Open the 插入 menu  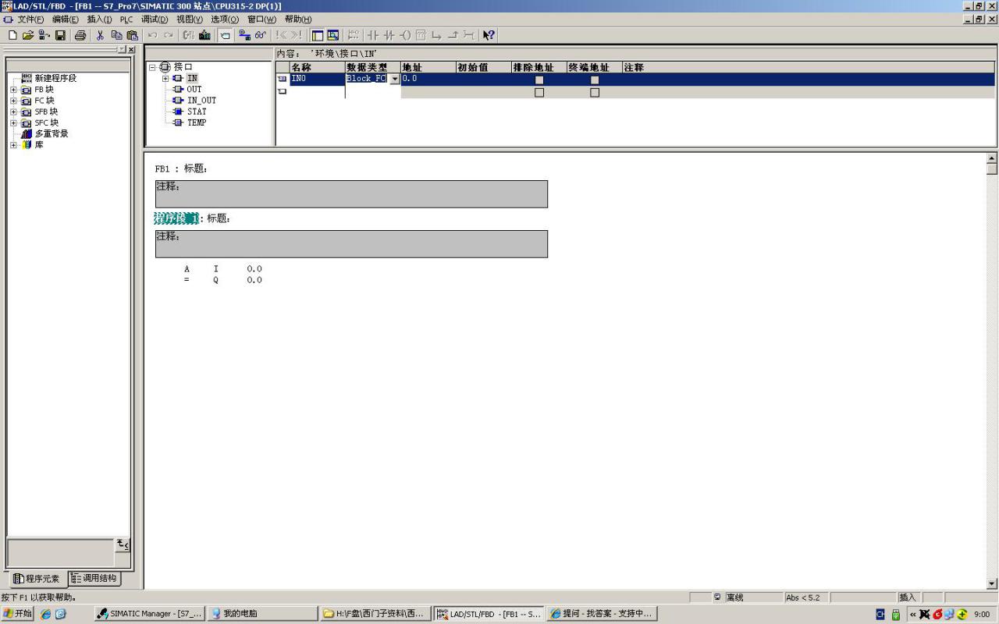tap(99, 19)
